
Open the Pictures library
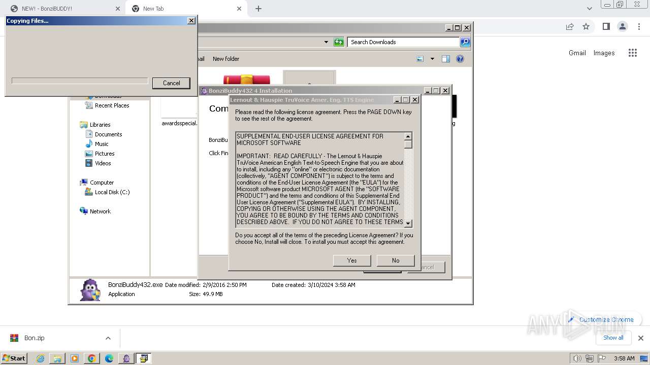click(105, 154)
